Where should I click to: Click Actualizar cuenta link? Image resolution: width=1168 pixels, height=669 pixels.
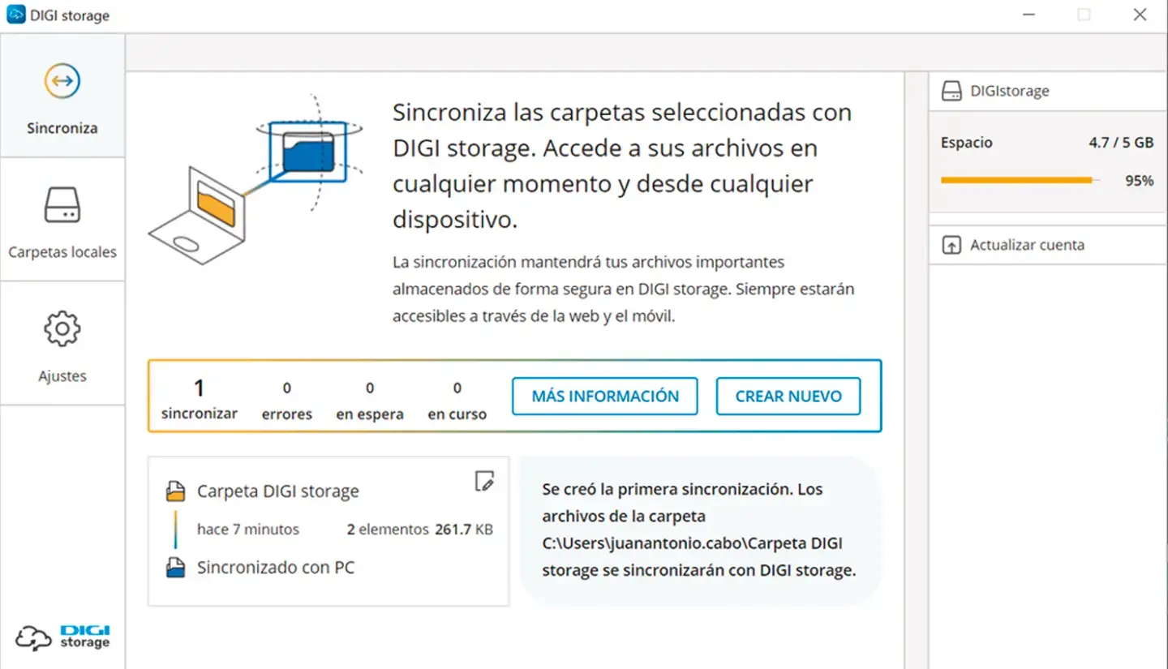pyautogui.click(x=1027, y=245)
